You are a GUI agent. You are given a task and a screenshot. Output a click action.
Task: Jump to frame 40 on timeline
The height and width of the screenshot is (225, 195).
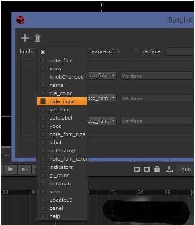coord(32,192)
